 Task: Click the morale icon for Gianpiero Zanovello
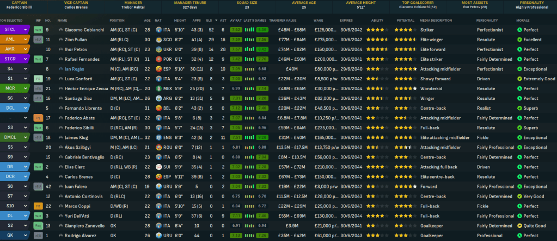519,226
